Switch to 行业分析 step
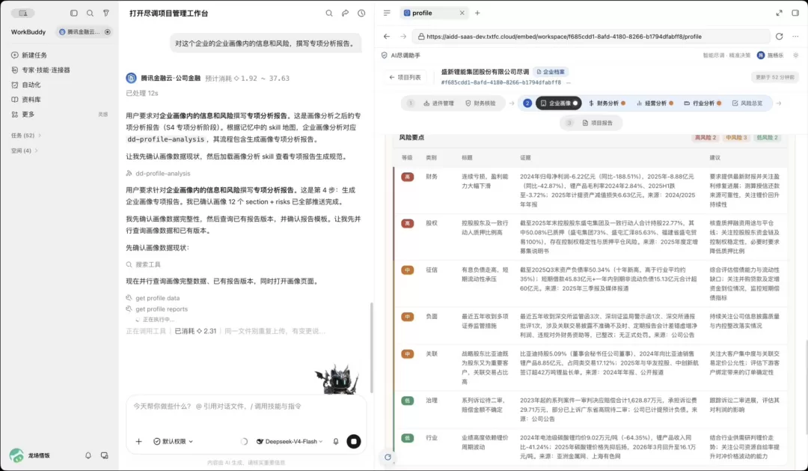 [702, 103]
